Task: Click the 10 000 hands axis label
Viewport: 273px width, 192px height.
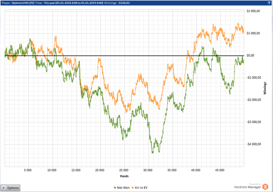Action: tap(52, 170)
